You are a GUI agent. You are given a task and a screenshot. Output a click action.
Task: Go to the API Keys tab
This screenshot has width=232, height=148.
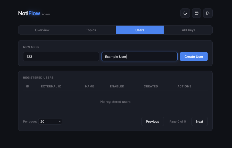coord(188,30)
